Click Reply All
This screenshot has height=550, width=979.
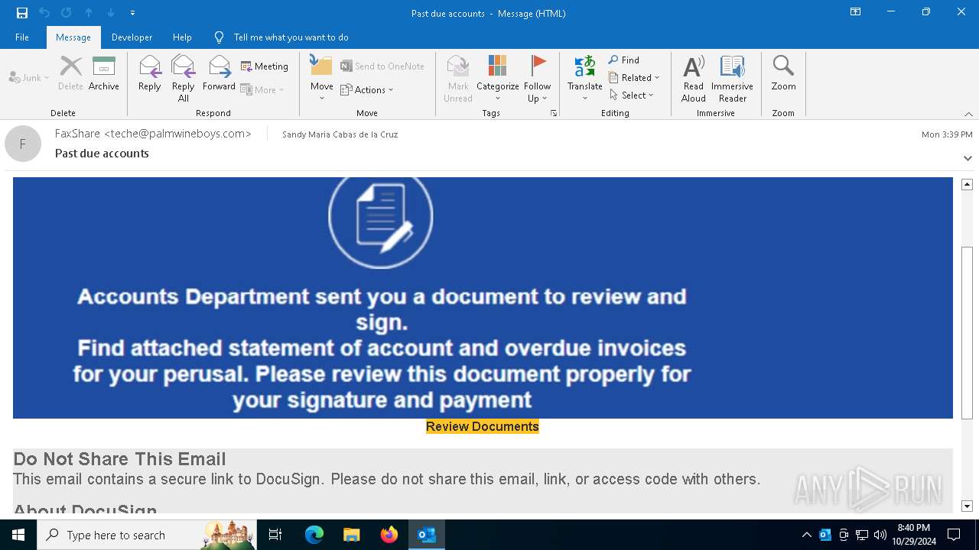pos(183,79)
